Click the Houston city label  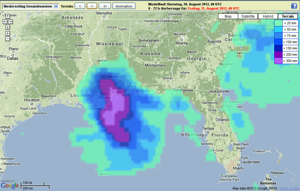click(31, 100)
